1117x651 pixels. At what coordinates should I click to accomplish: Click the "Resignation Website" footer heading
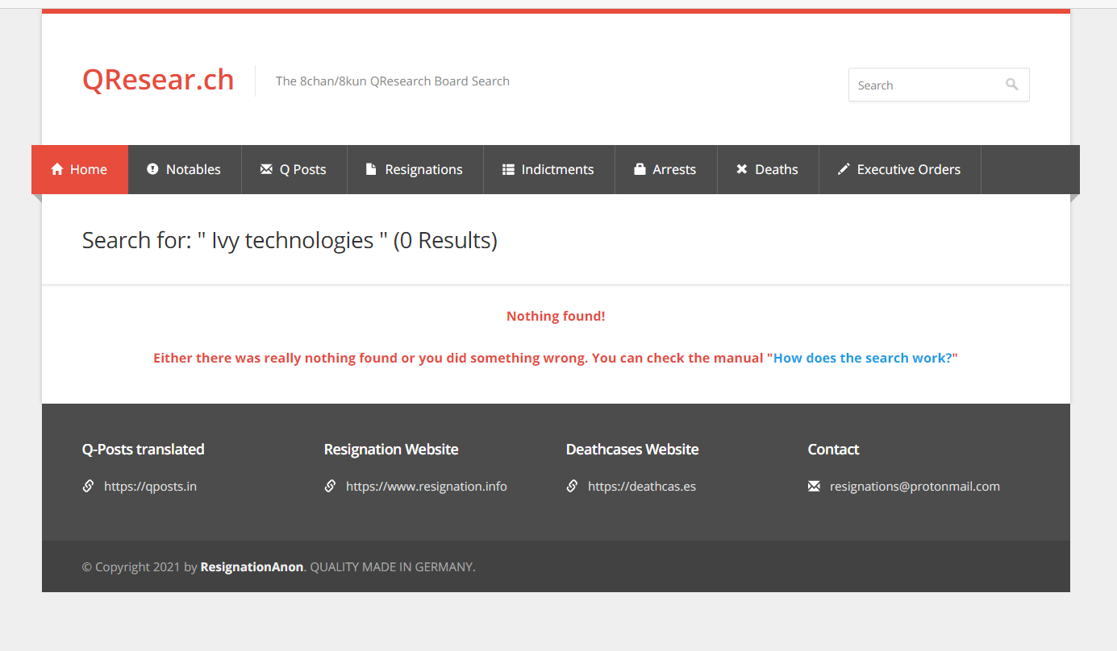[x=391, y=449]
